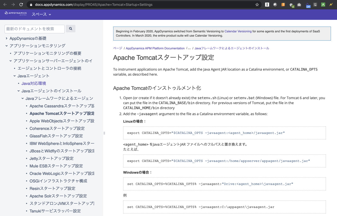
Task: Collapse the アプリケーションモニタリング section
Action: pos(7,46)
